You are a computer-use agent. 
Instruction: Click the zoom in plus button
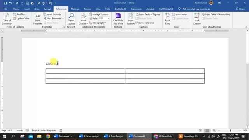[240, 131]
